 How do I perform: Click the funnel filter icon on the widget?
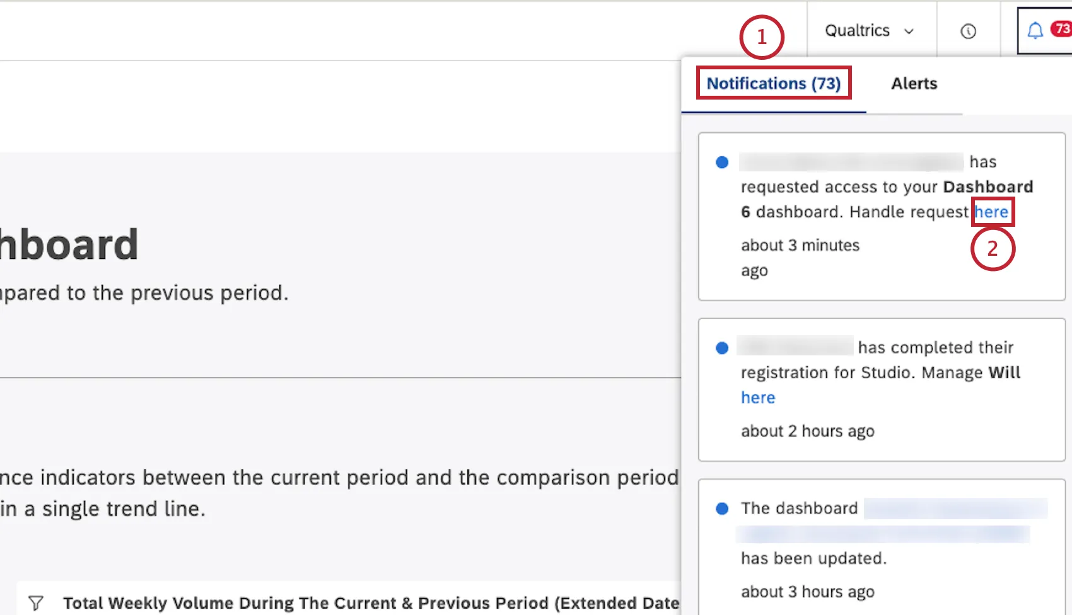click(x=36, y=603)
